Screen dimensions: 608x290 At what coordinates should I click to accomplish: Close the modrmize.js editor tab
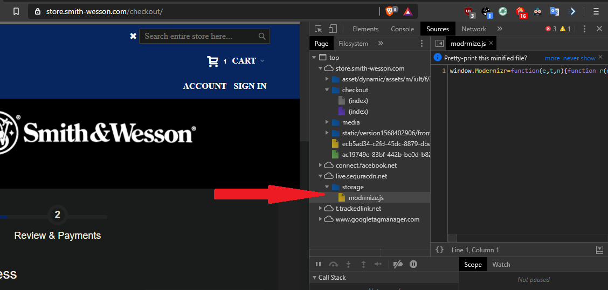[x=491, y=43]
